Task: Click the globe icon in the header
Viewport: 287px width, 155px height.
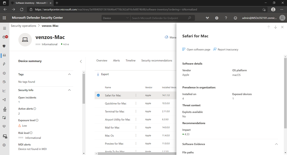Action: [x=217, y=18]
